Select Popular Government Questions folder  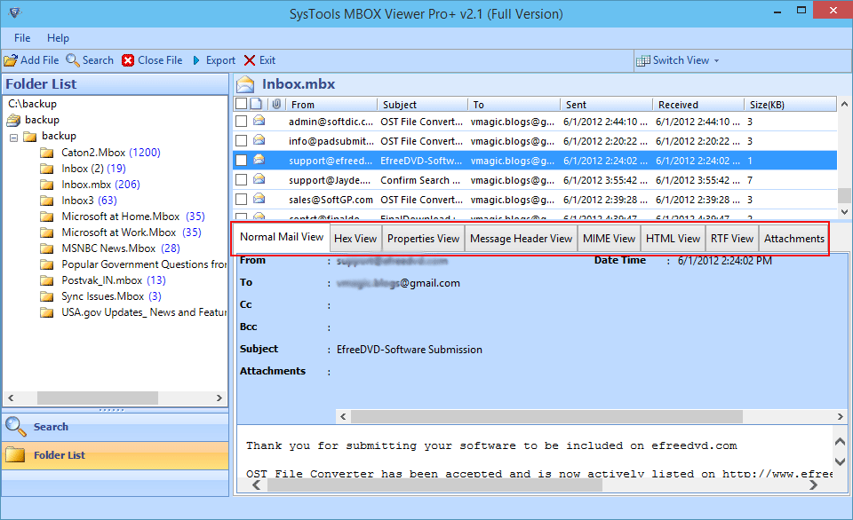pos(144,264)
